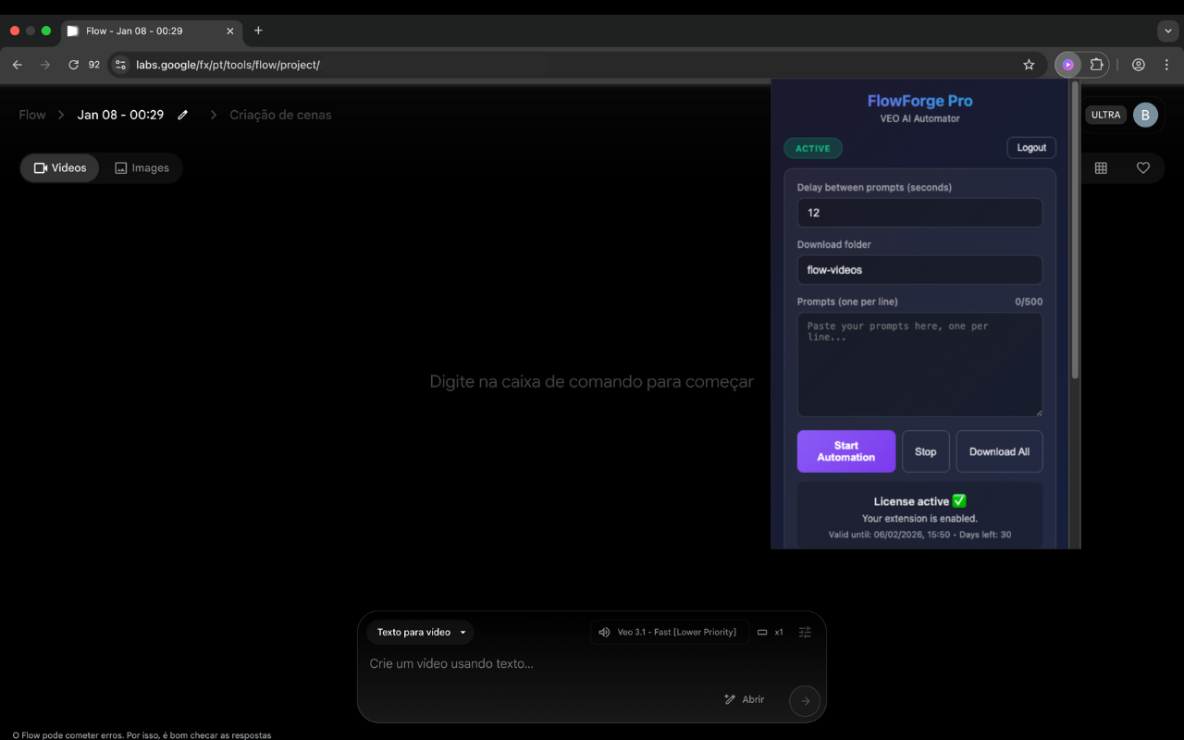Click the Start Automation button
This screenshot has width=1184, height=740.
[846, 451]
